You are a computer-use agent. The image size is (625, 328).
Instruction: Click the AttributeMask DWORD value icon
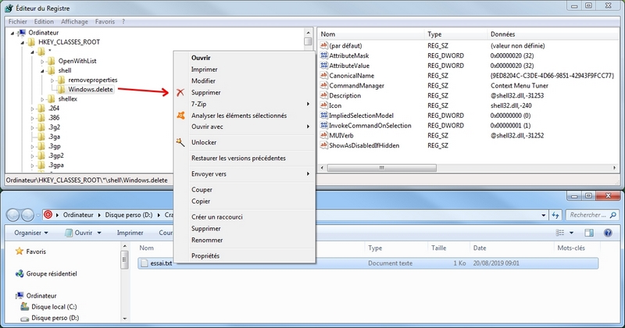click(x=323, y=57)
